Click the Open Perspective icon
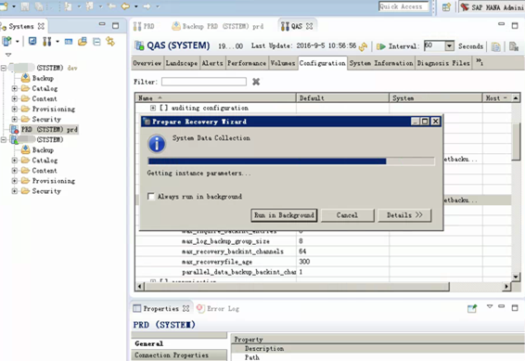This screenshot has height=361, width=525. pyautogui.click(x=446, y=7)
